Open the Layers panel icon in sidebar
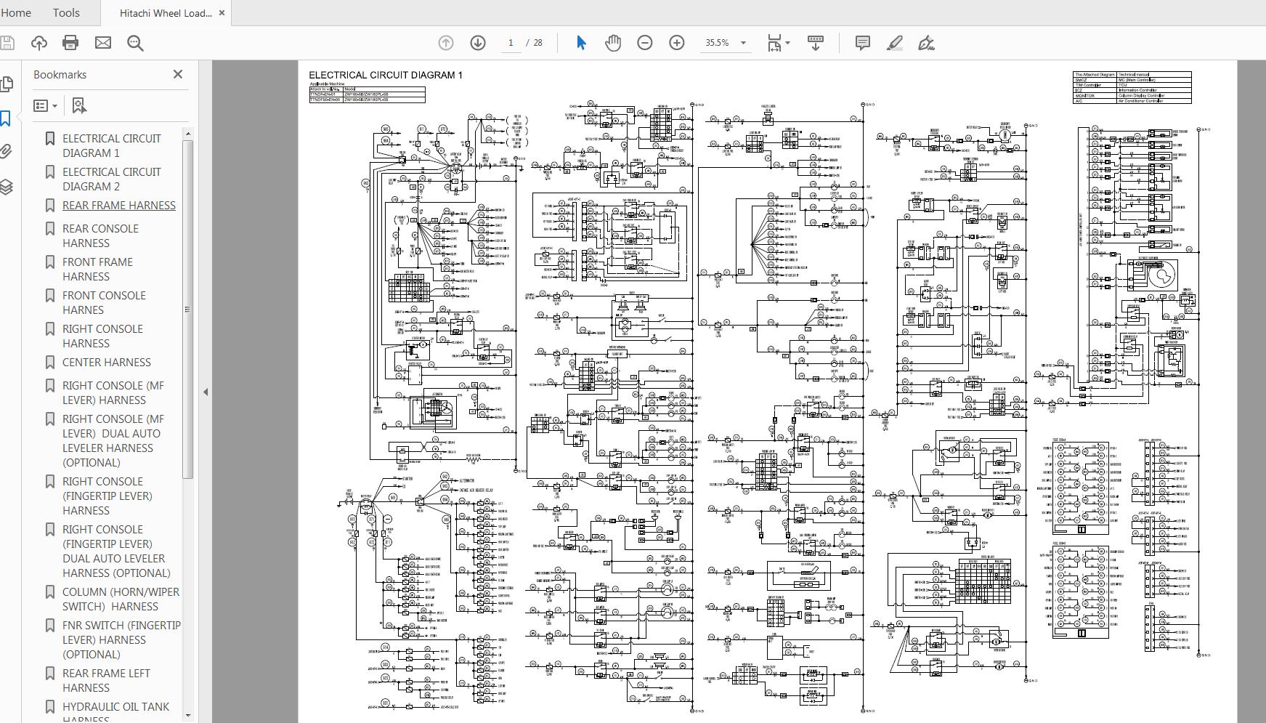1266x723 pixels. pyautogui.click(x=7, y=187)
